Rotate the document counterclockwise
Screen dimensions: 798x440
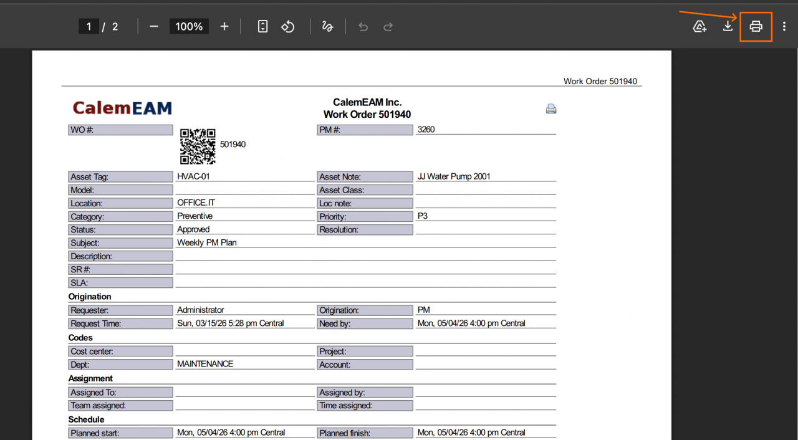point(287,26)
